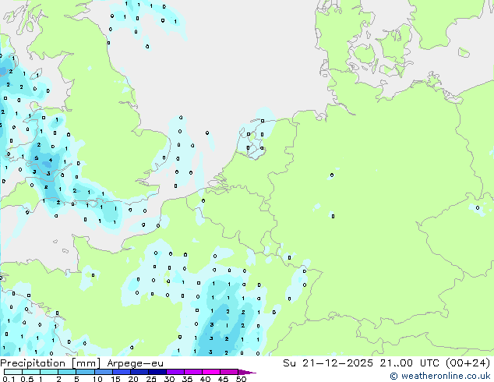This screenshot has height=382, width=494.
Task: Pick the 45–50 mm legend color swatch
Action: (x=229, y=372)
